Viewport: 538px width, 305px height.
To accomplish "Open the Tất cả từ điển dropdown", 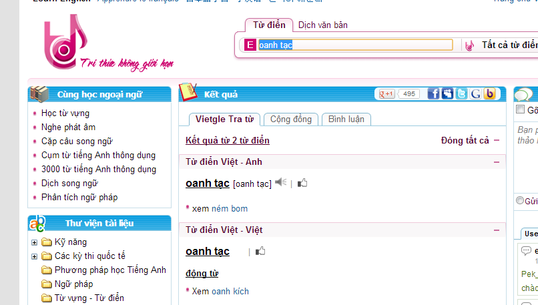I will (509, 45).
